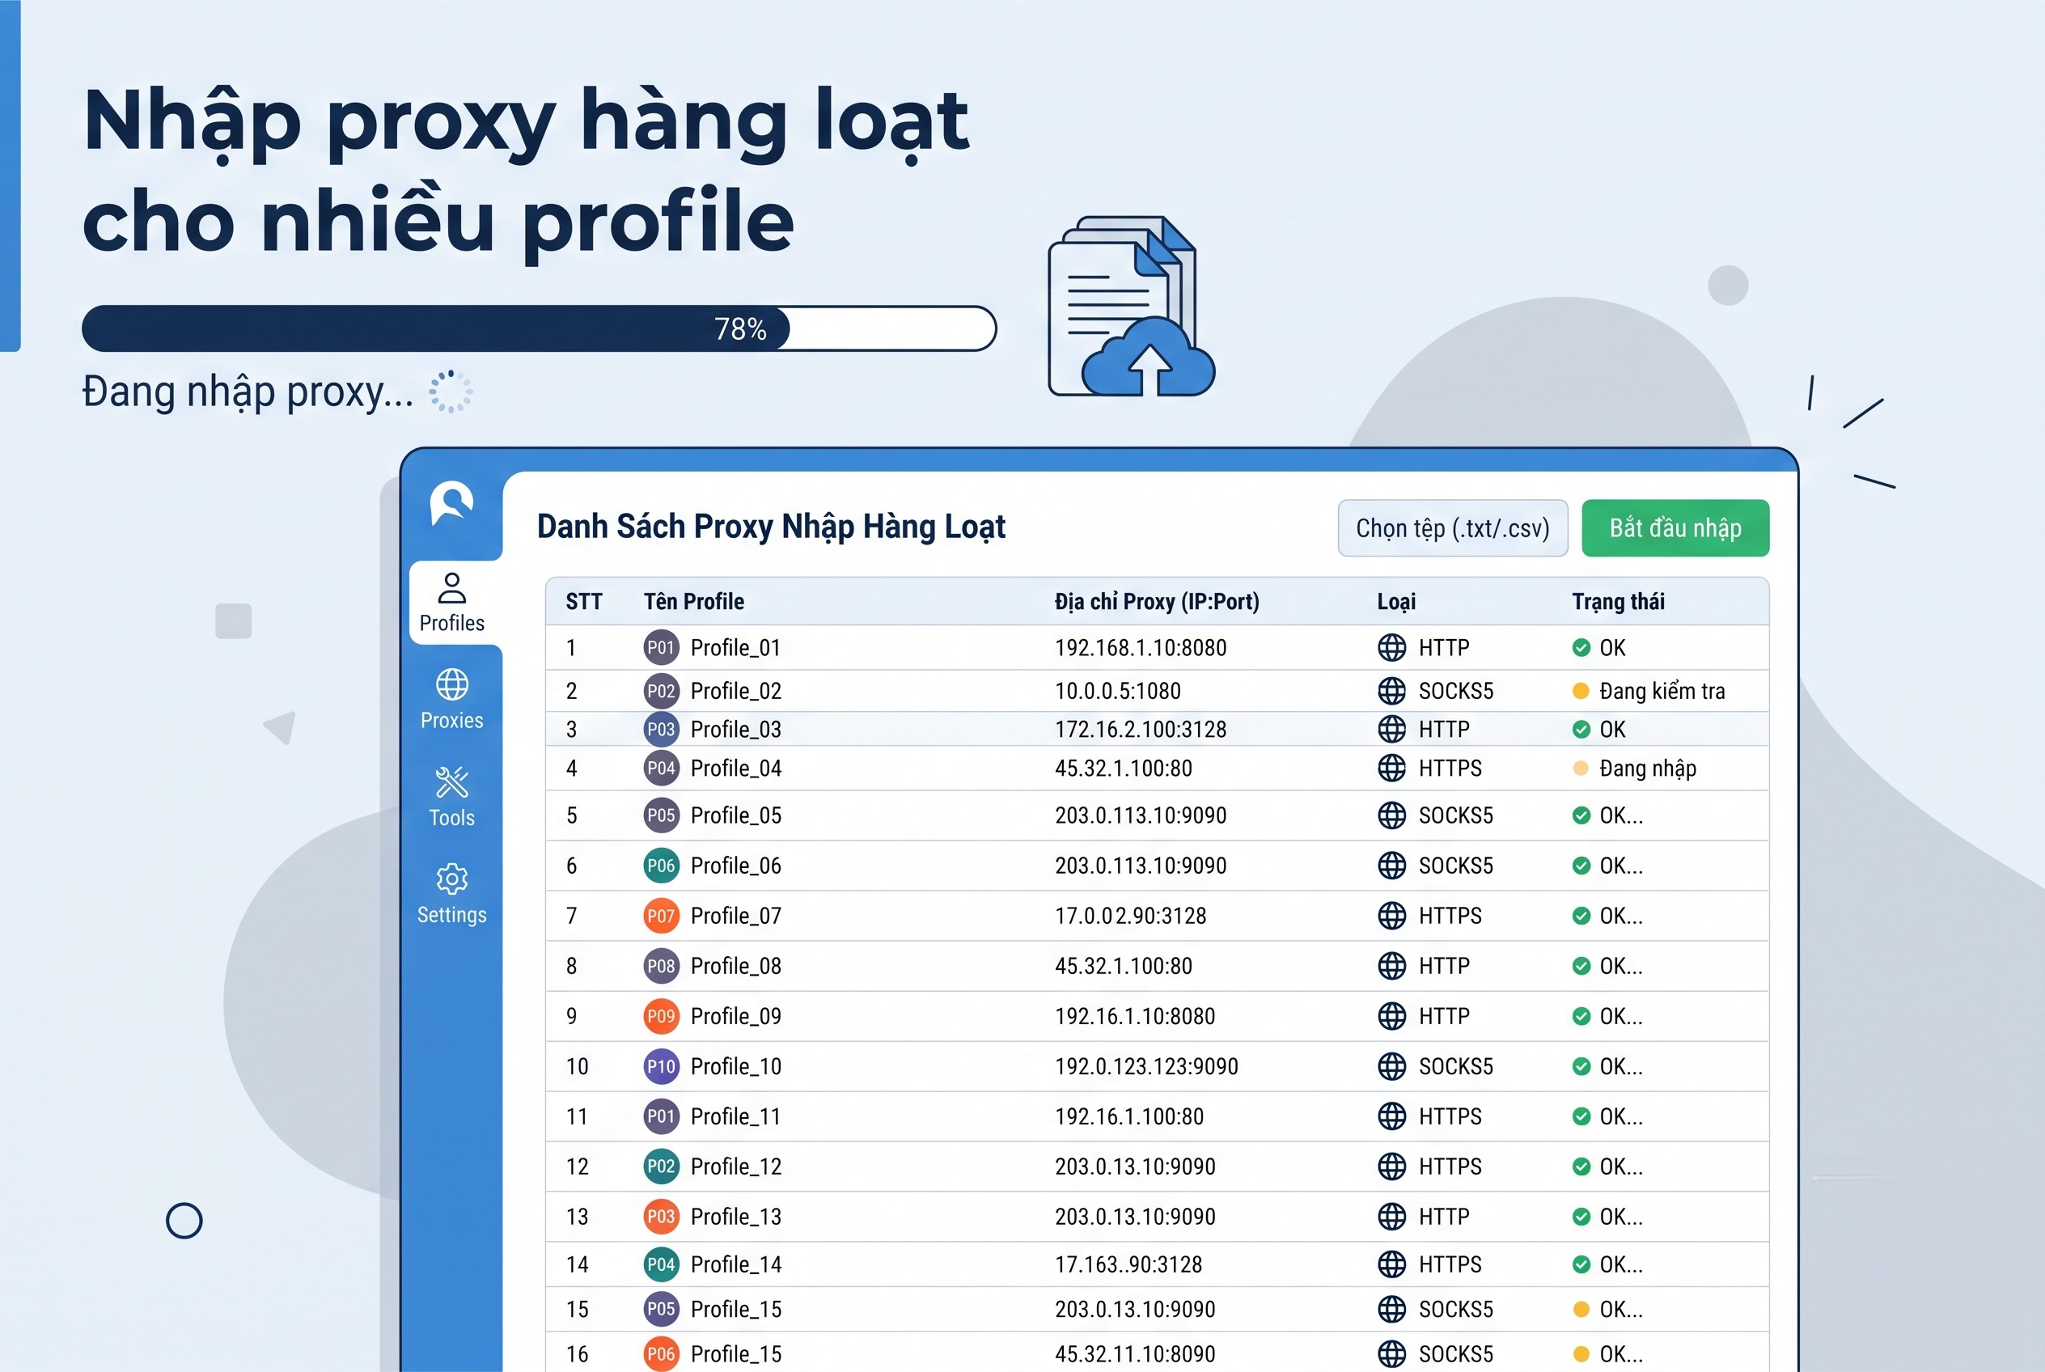The width and height of the screenshot is (2045, 1372).
Task: Click the cloud upload document icon
Action: click(x=1132, y=307)
